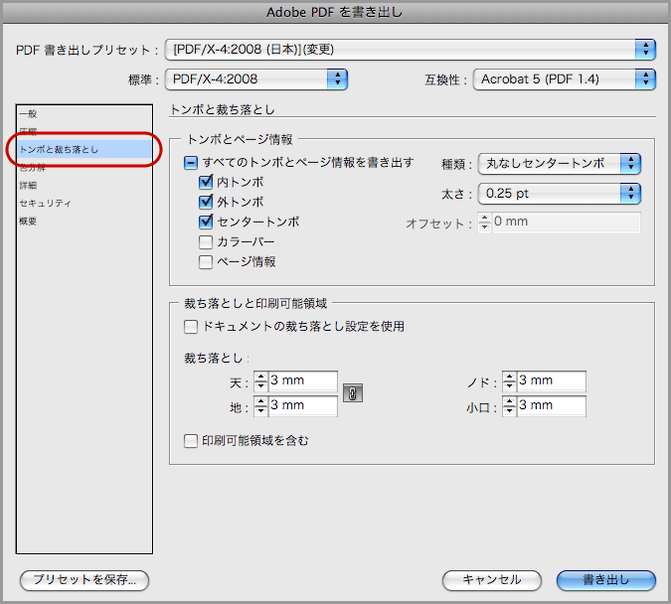The width and height of the screenshot is (671, 604).
Task: Enable the ページ情報 checkbox
Action: click(206, 262)
